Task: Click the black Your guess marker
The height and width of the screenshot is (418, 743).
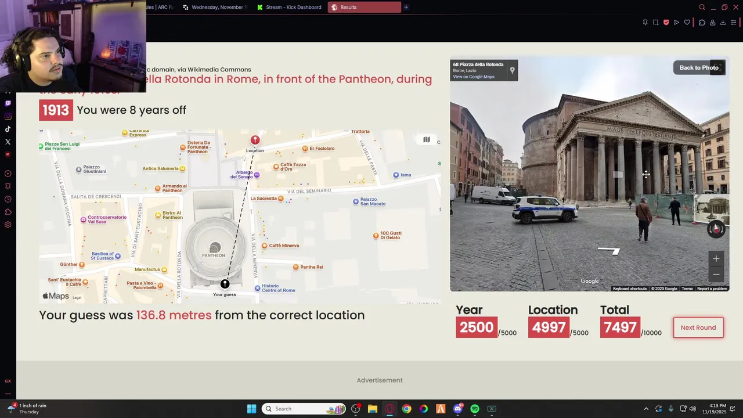Action: pyautogui.click(x=225, y=284)
